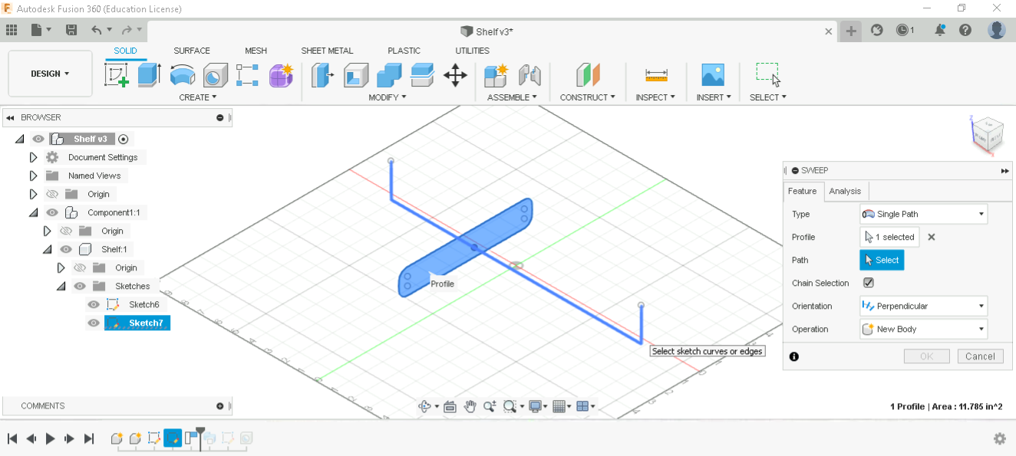
Task: Select the Pan hand tool in the navigation bar
Action: 470,406
